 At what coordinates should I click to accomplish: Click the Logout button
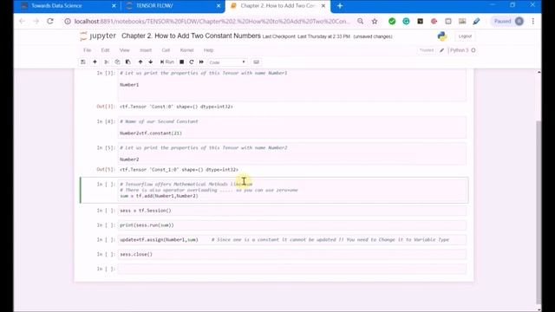(x=465, y=36)
